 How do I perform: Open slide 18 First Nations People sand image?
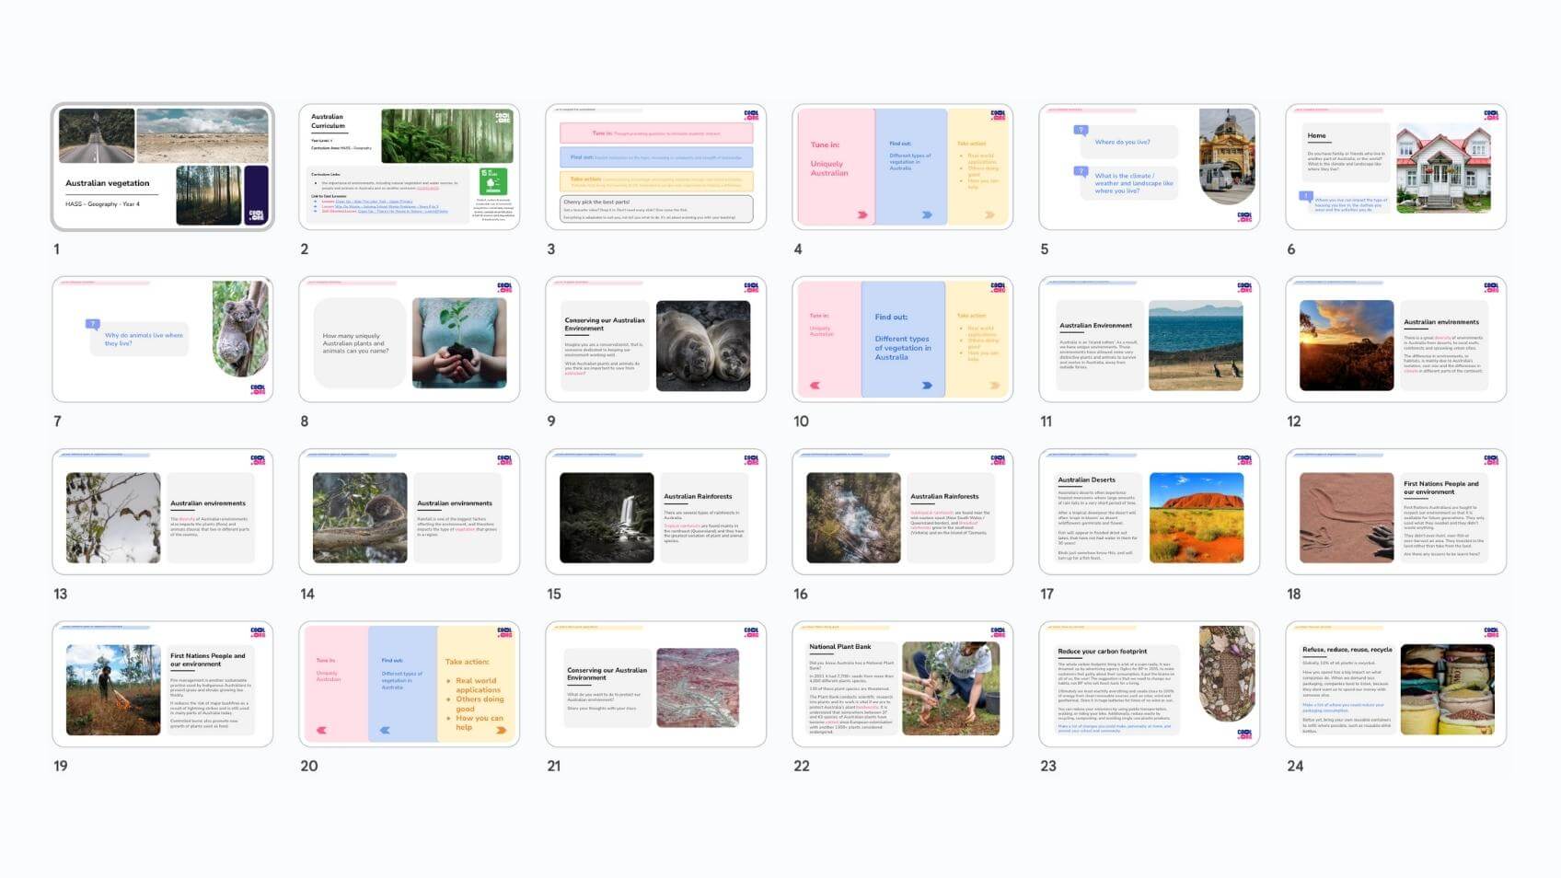(1395, 512)
